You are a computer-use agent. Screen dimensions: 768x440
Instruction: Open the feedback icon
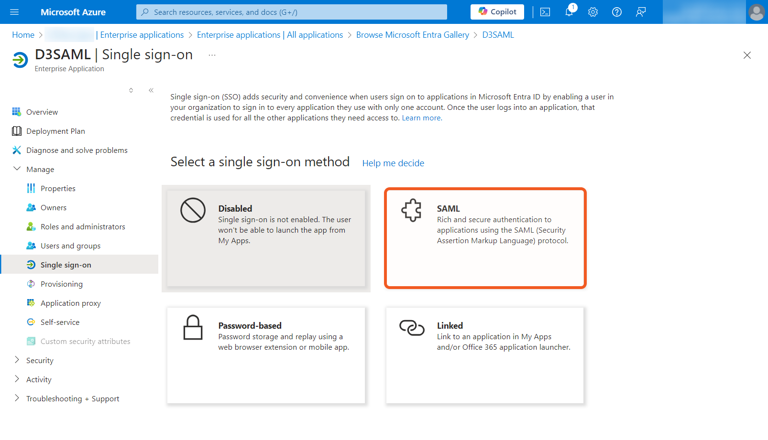pos(640,12)
